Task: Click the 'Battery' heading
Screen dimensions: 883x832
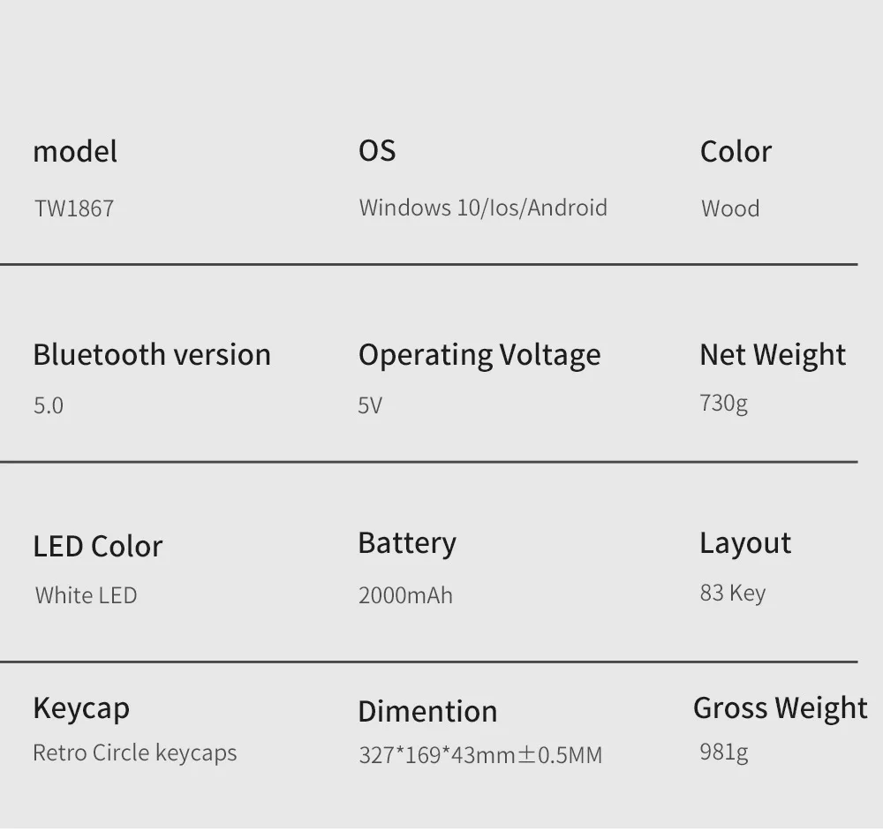Action: click(407, 543)
